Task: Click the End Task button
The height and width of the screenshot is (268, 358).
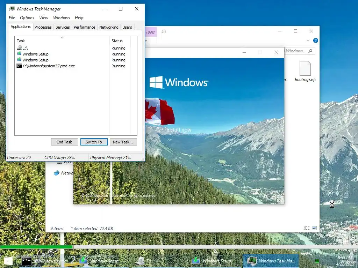Action: (64, 142)
